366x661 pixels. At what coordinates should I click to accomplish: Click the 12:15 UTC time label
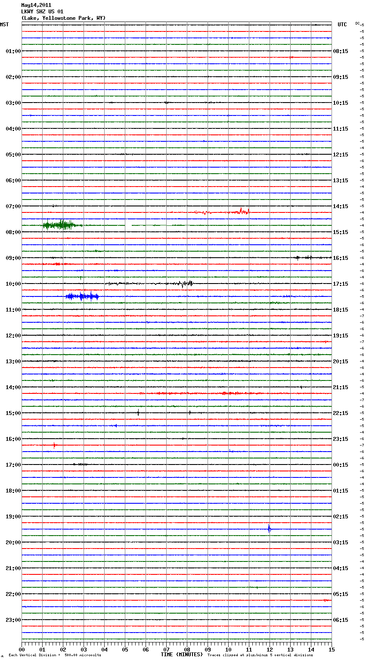coord(341,155)
